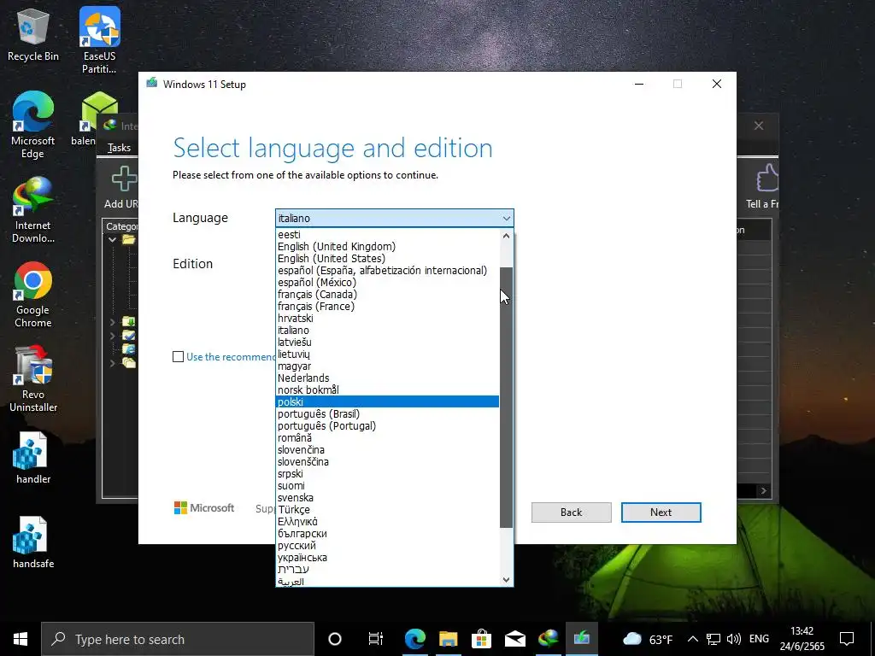Open Task View on the taskbar

(x=376, y=639)
